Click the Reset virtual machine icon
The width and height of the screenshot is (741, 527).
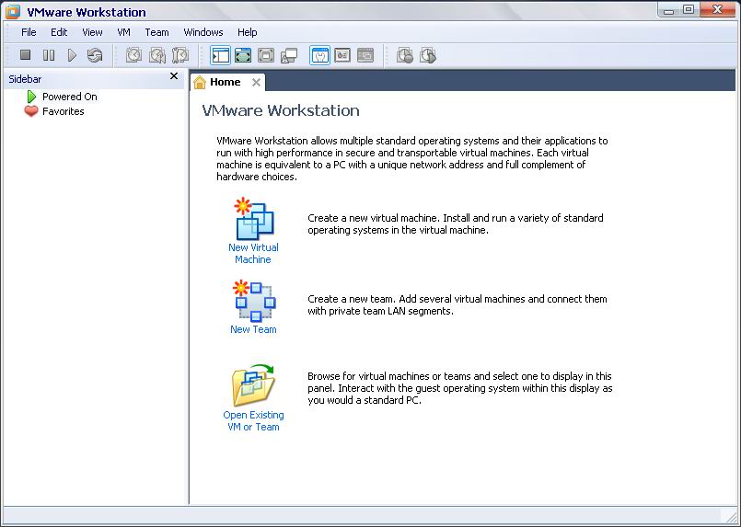click(95, 55)
